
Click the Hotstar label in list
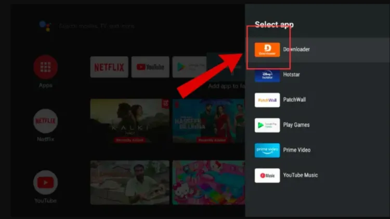pyautogui.click(x=292, y=75)
